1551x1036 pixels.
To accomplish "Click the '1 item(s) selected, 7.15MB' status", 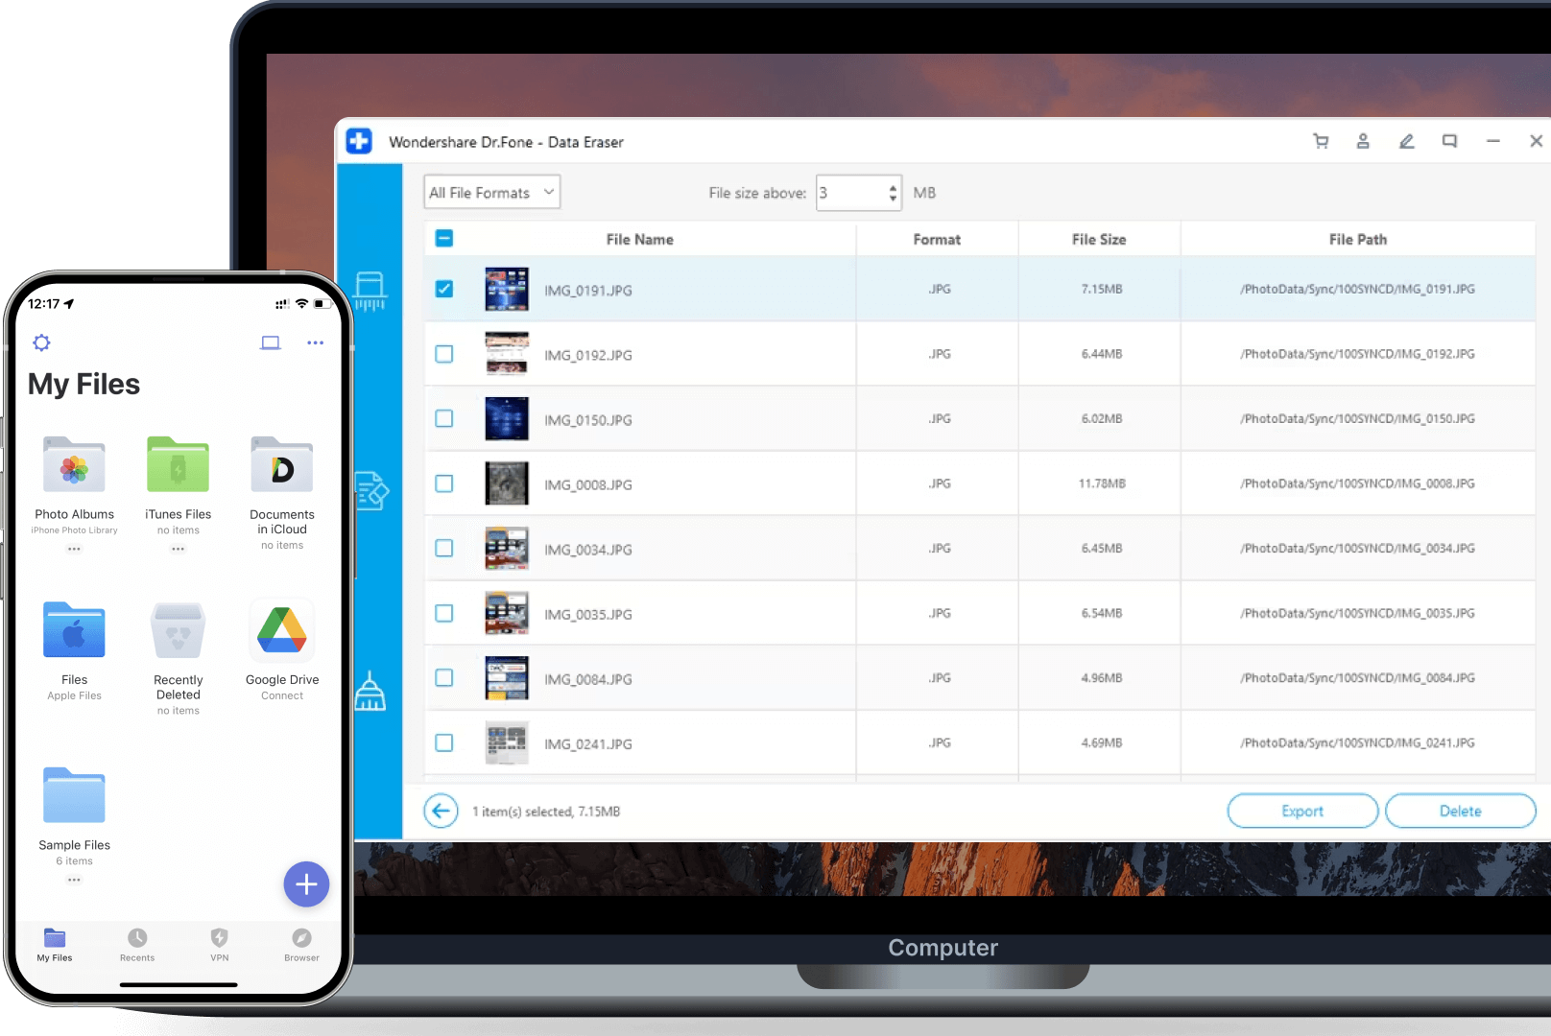I will [546, 812].
